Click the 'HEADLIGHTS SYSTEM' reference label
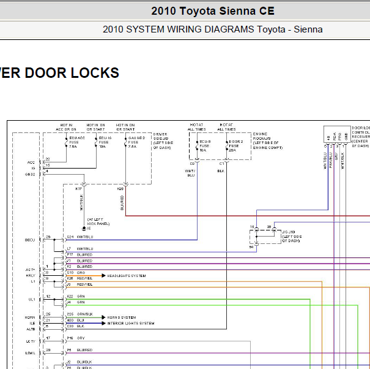The height and width of the screenshot is (369, 370). tap(127, 276)
